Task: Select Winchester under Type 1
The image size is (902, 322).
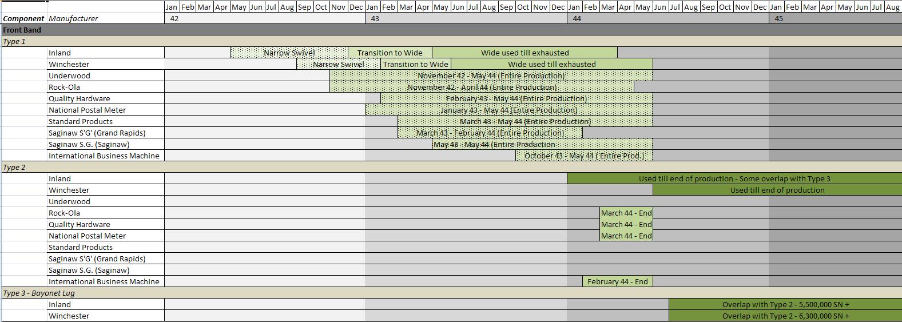Action: [x=106, y=64]
